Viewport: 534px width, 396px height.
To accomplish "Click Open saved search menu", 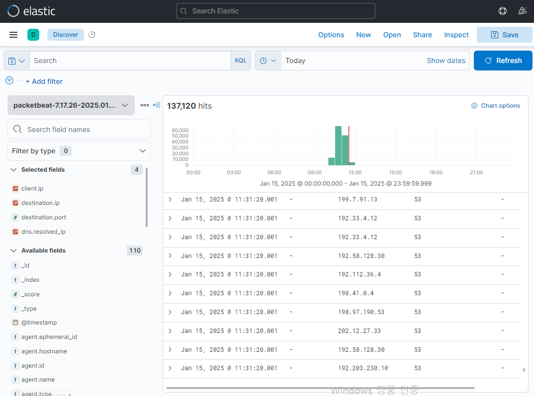I will click(392, 35).
